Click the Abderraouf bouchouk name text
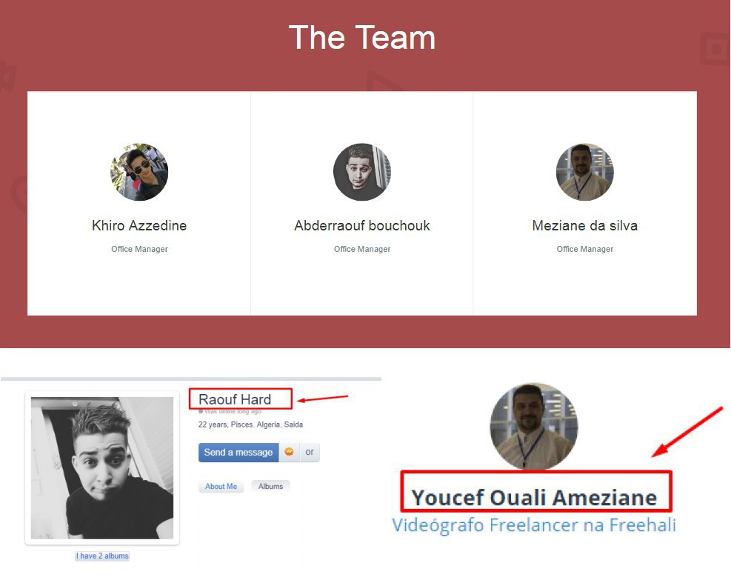This screenshot has height=583, width=731. pos(362,226)
